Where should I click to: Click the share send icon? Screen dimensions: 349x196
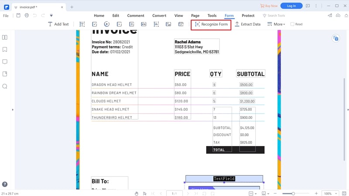(x=330, y=15)
